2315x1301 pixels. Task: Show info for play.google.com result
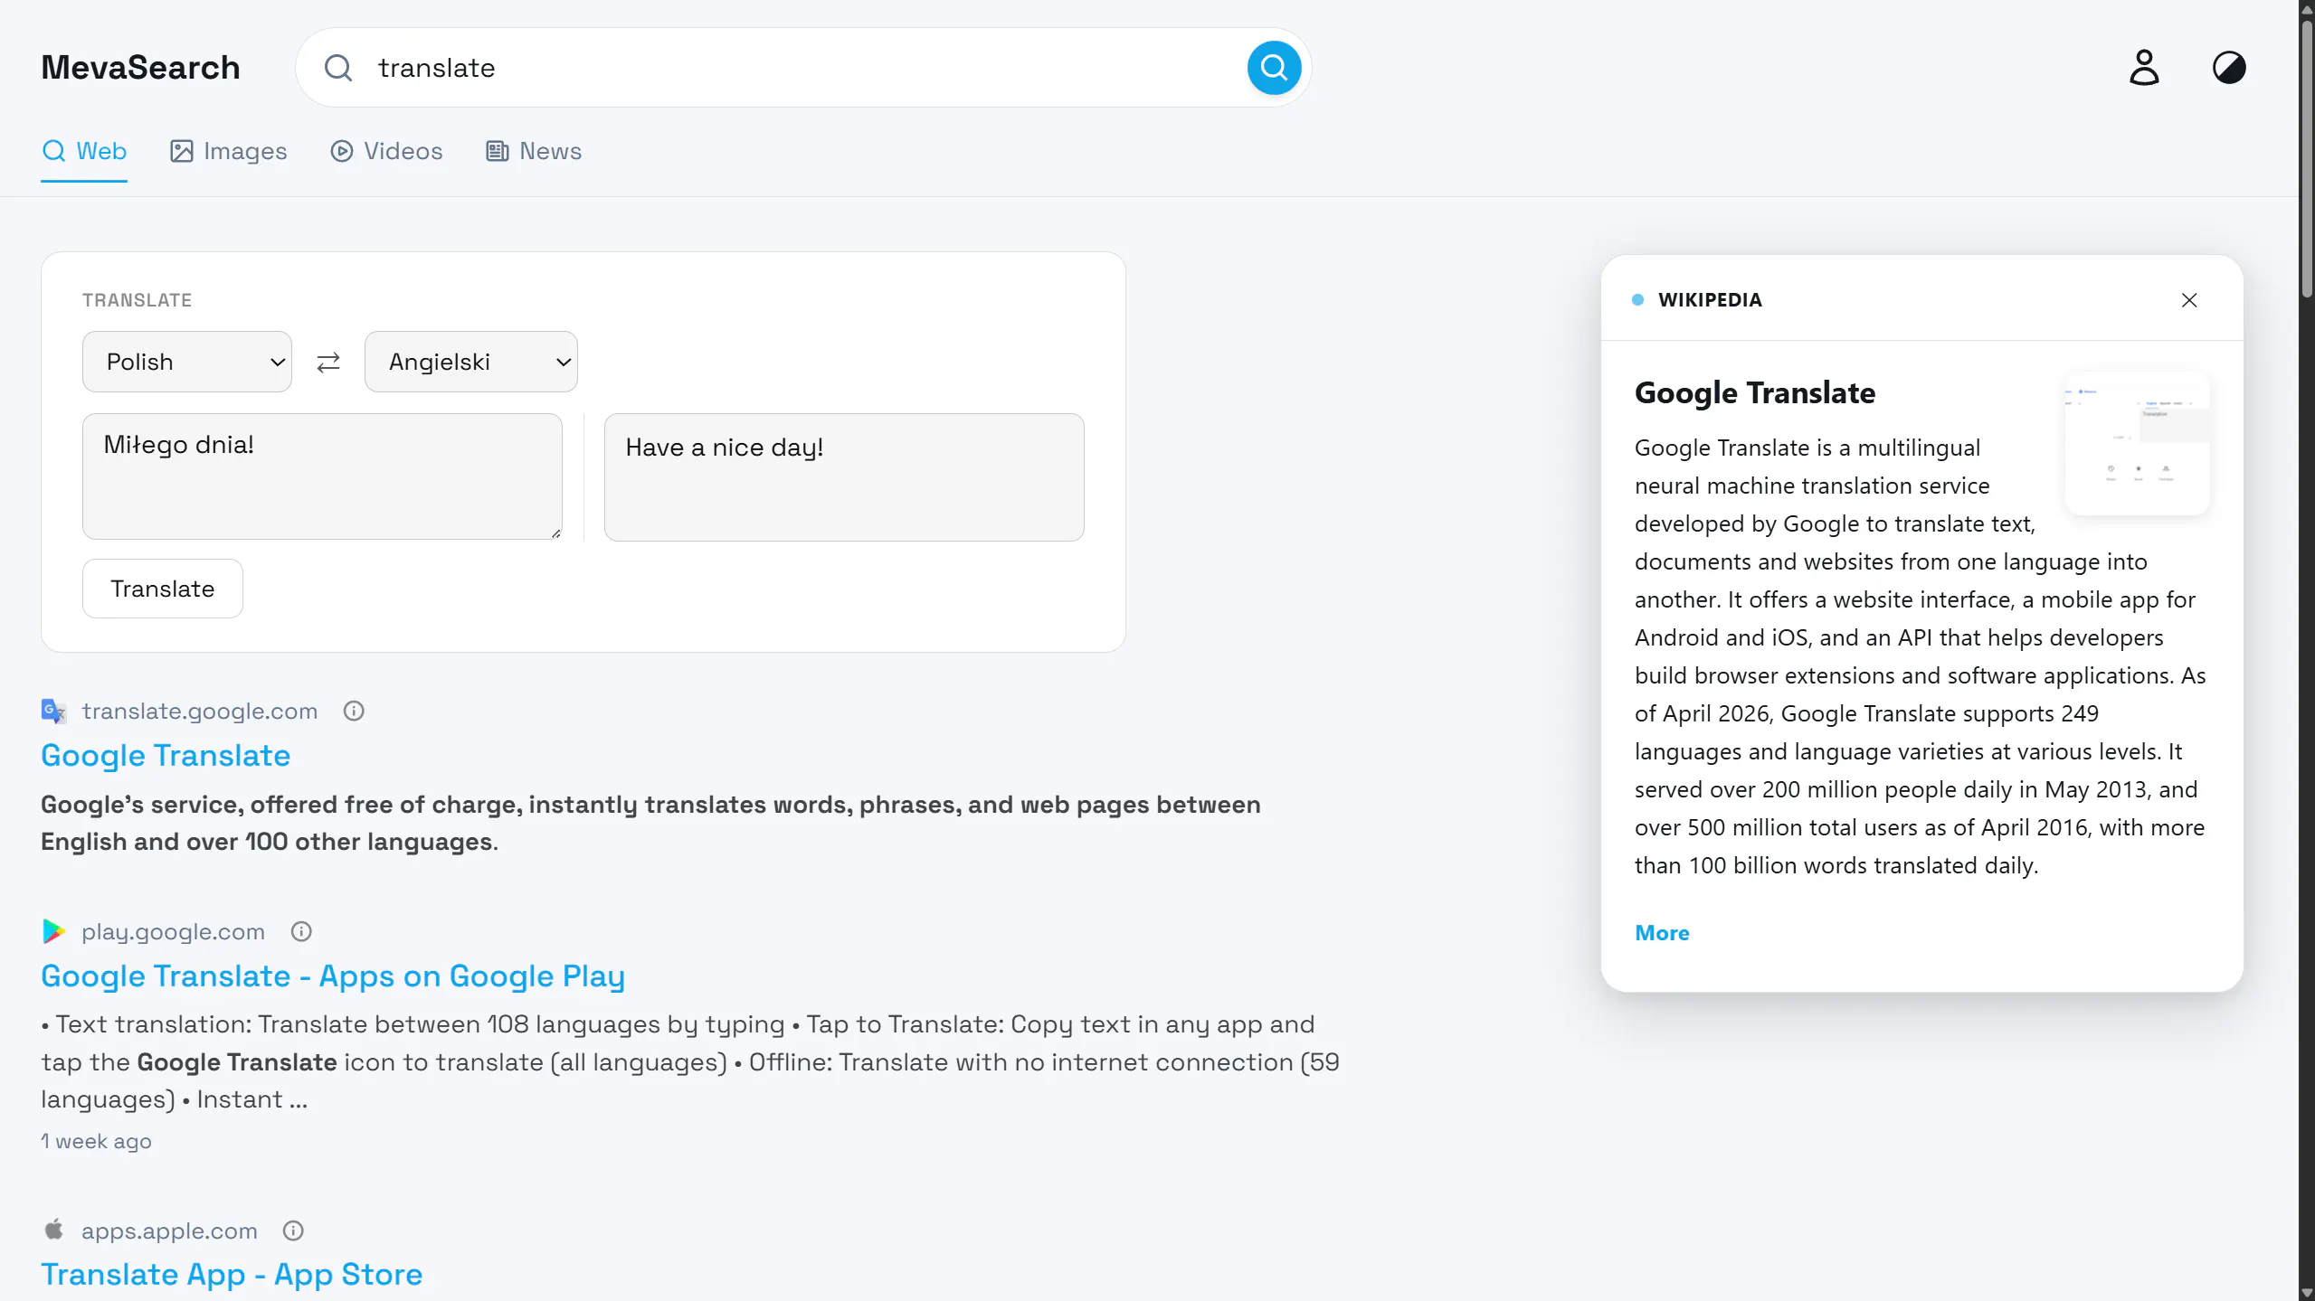click(301, 932)
